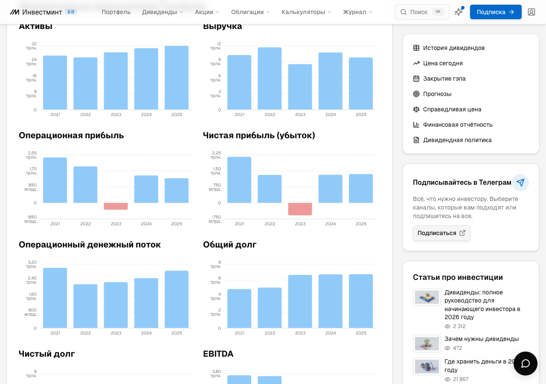Open the AI sparkle icon in header
Viewport: 546px width, 384px height.
pos(459,12)
